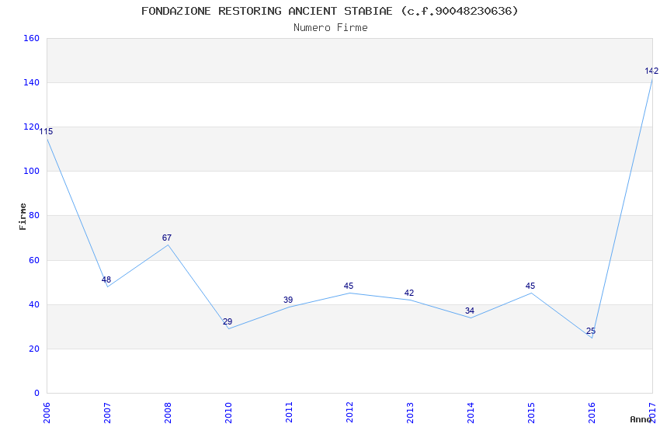
Task: Click the data label 34 for 2014
Action: coord(470,311)
